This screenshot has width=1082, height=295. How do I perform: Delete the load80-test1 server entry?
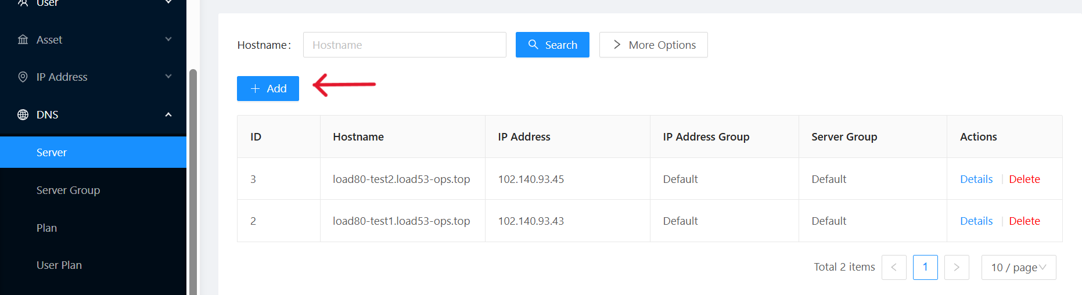pos(1025,221)
